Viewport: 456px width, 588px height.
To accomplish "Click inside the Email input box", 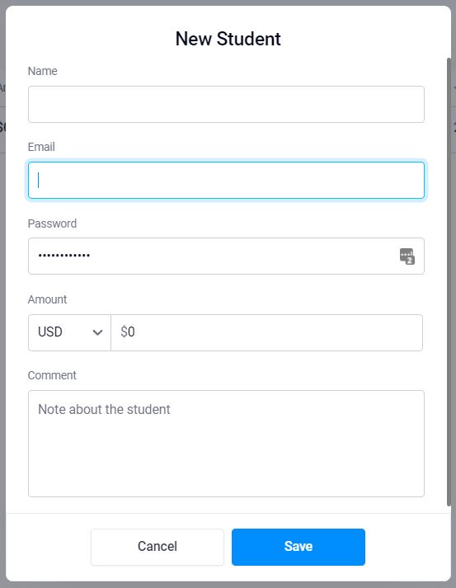I will pyautogui.click(x=226, y=181).
